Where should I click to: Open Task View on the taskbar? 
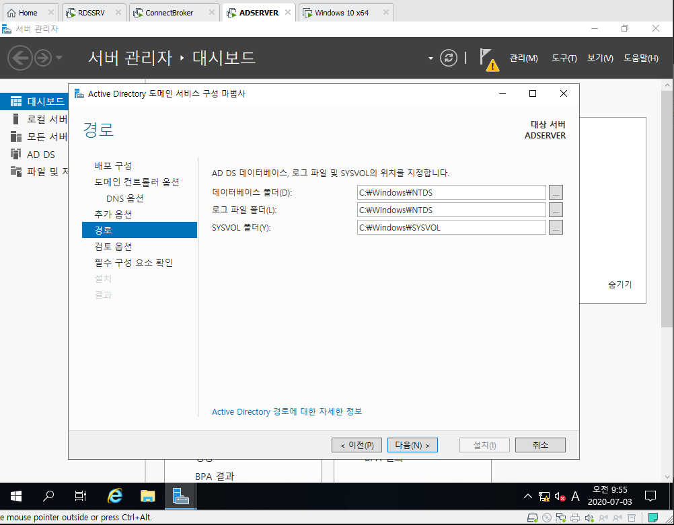pyautogui.click(x=80, y=496)
